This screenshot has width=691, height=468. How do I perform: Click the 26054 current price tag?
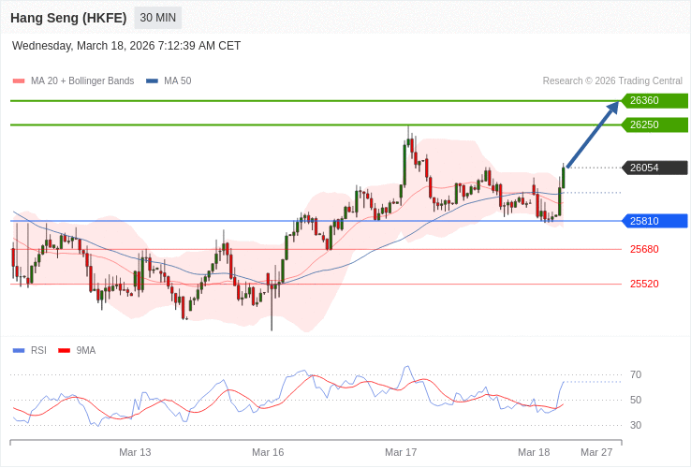654,168
